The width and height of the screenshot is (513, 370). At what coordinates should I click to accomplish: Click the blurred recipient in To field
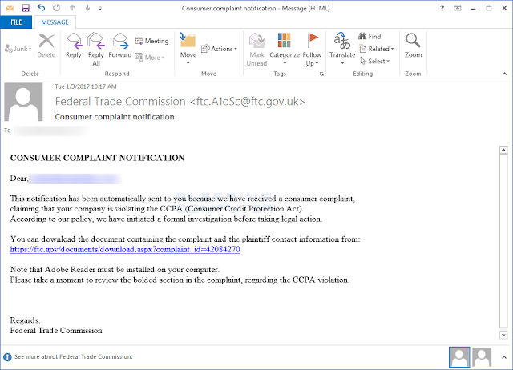click(x=50, y=131)
